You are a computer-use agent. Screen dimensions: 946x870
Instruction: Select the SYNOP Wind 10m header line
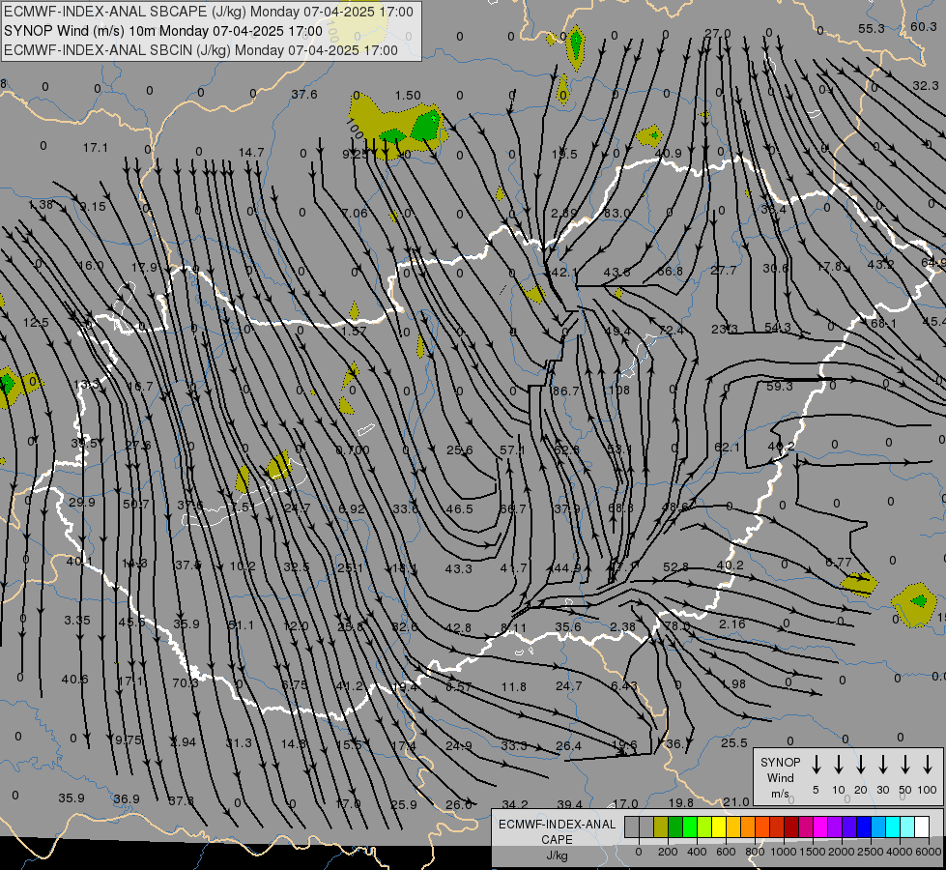(163, 31)
